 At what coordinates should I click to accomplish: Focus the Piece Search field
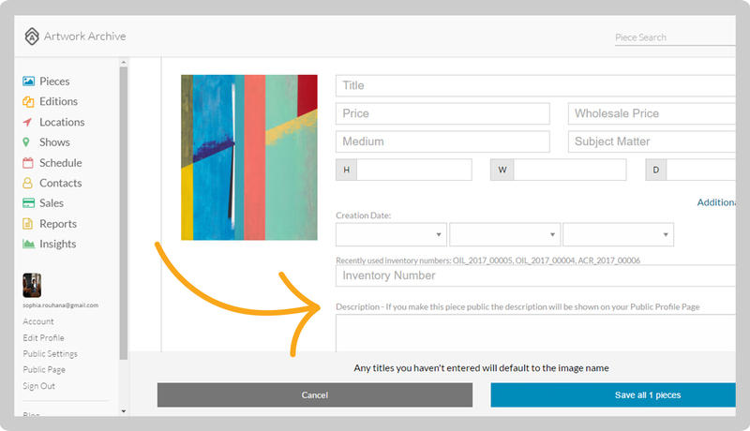coord(675,37)
